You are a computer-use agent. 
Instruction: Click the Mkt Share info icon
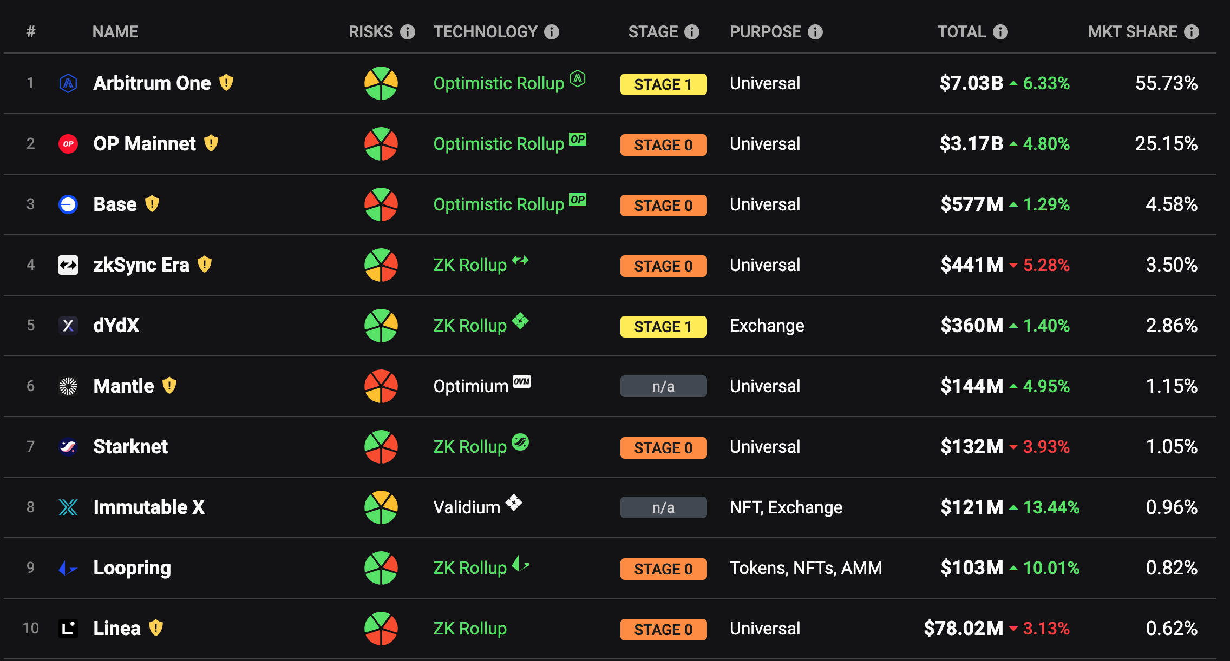tap(1192, 32)
